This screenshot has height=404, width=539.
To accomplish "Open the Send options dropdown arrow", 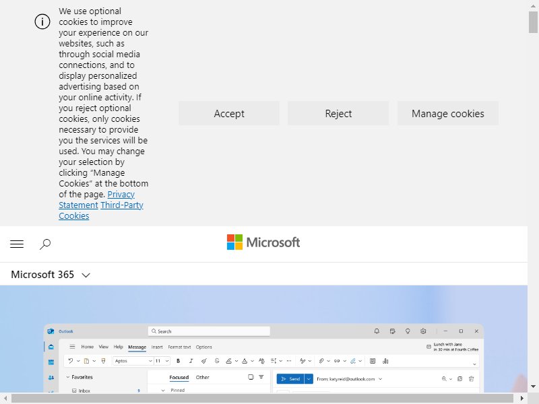I will (x=309, y=379).
